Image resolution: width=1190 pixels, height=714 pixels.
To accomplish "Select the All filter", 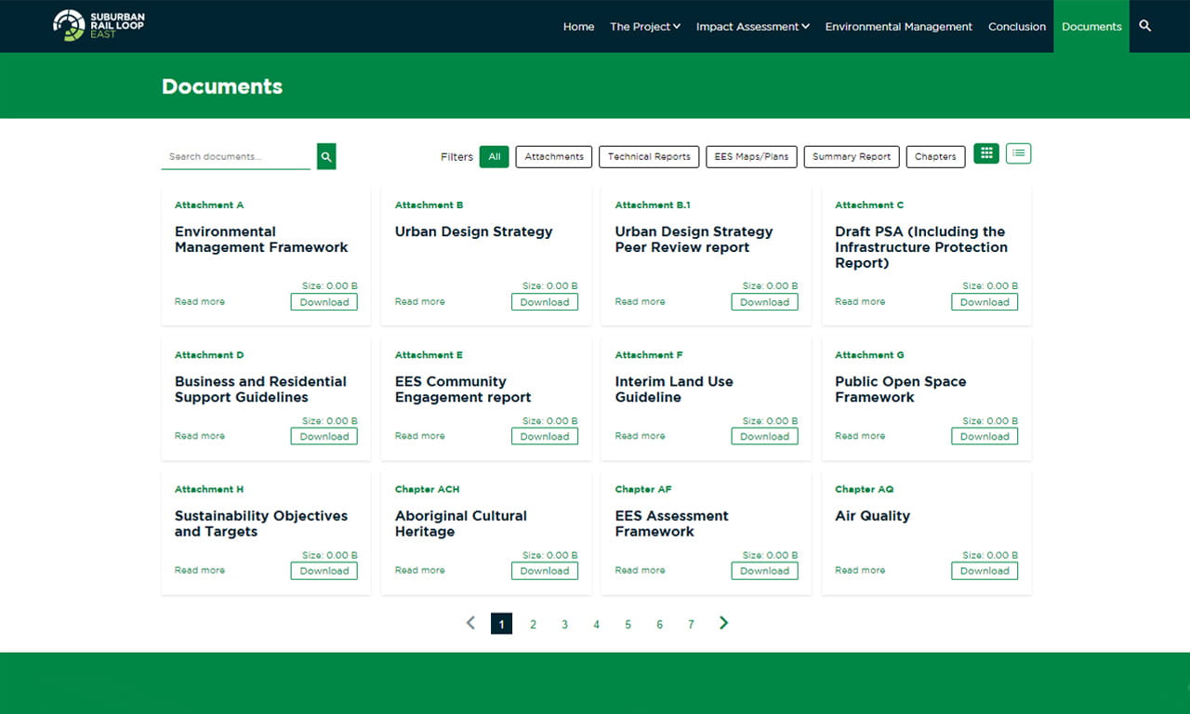I will [495, 156].
